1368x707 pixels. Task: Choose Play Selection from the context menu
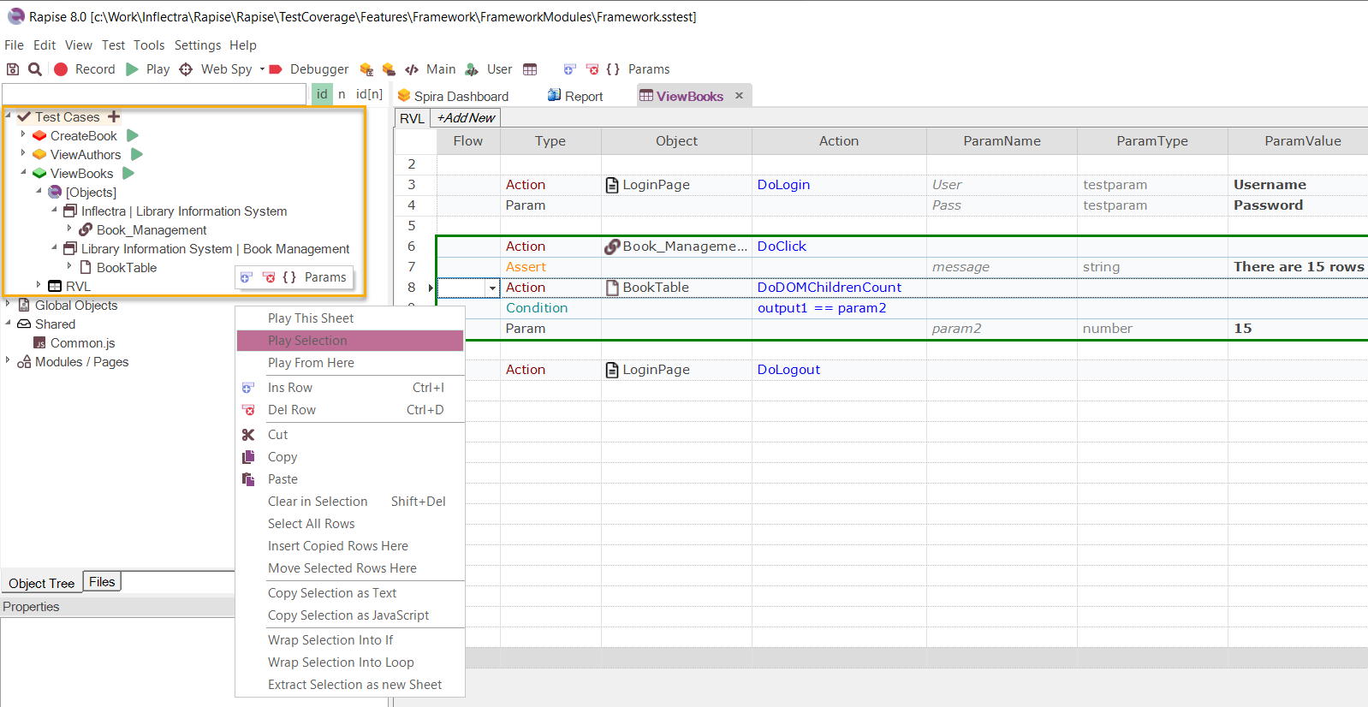click(x=307, y=341)
